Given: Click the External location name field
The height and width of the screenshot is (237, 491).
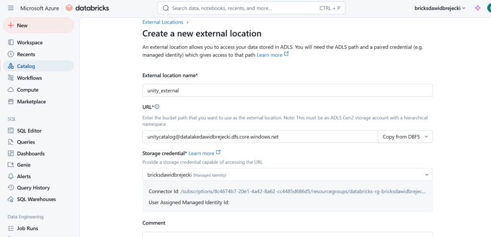Looking at the screenshot, I should click(x=287, y=90).
